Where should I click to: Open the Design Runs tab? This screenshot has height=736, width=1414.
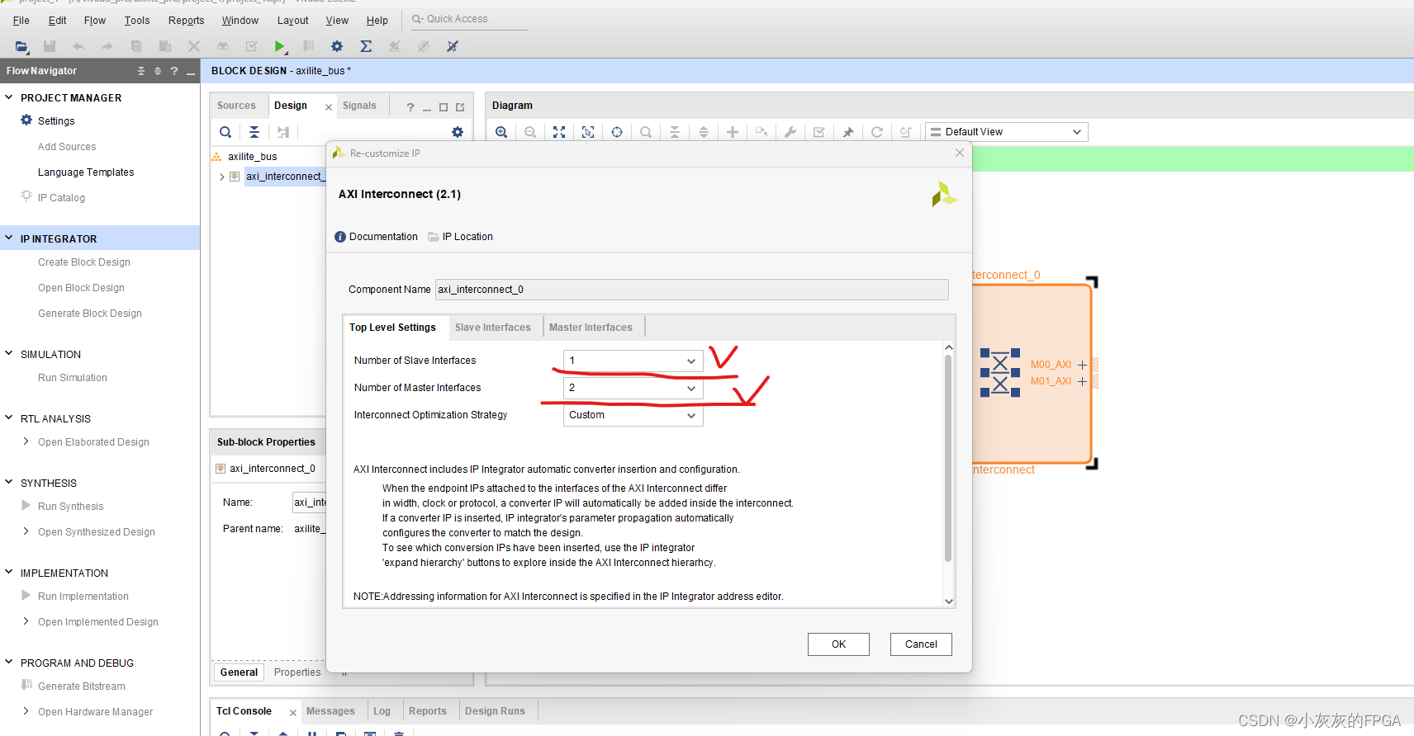[495, 711]
